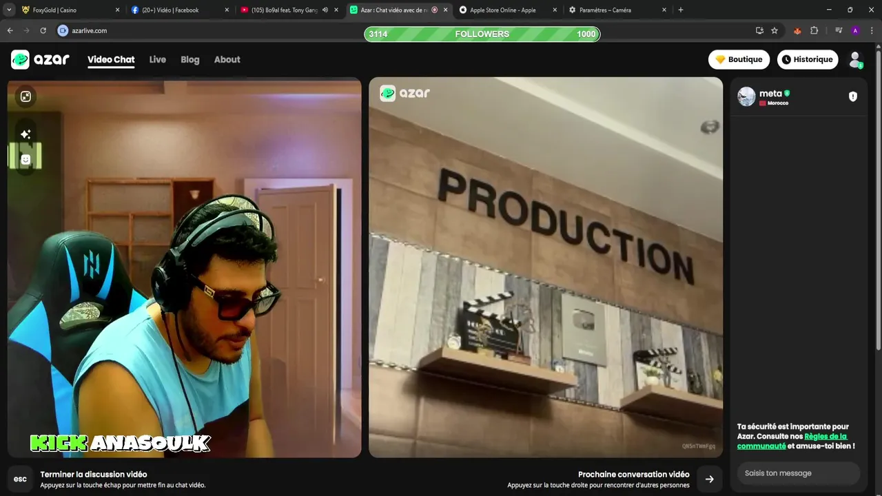Open the Chrome profile avatar
Image resolution: width=882 pixels, height=496 pixels.
pos(855,30)
